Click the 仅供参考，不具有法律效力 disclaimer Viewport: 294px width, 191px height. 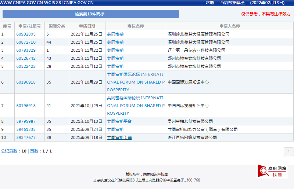coord(266,14)
